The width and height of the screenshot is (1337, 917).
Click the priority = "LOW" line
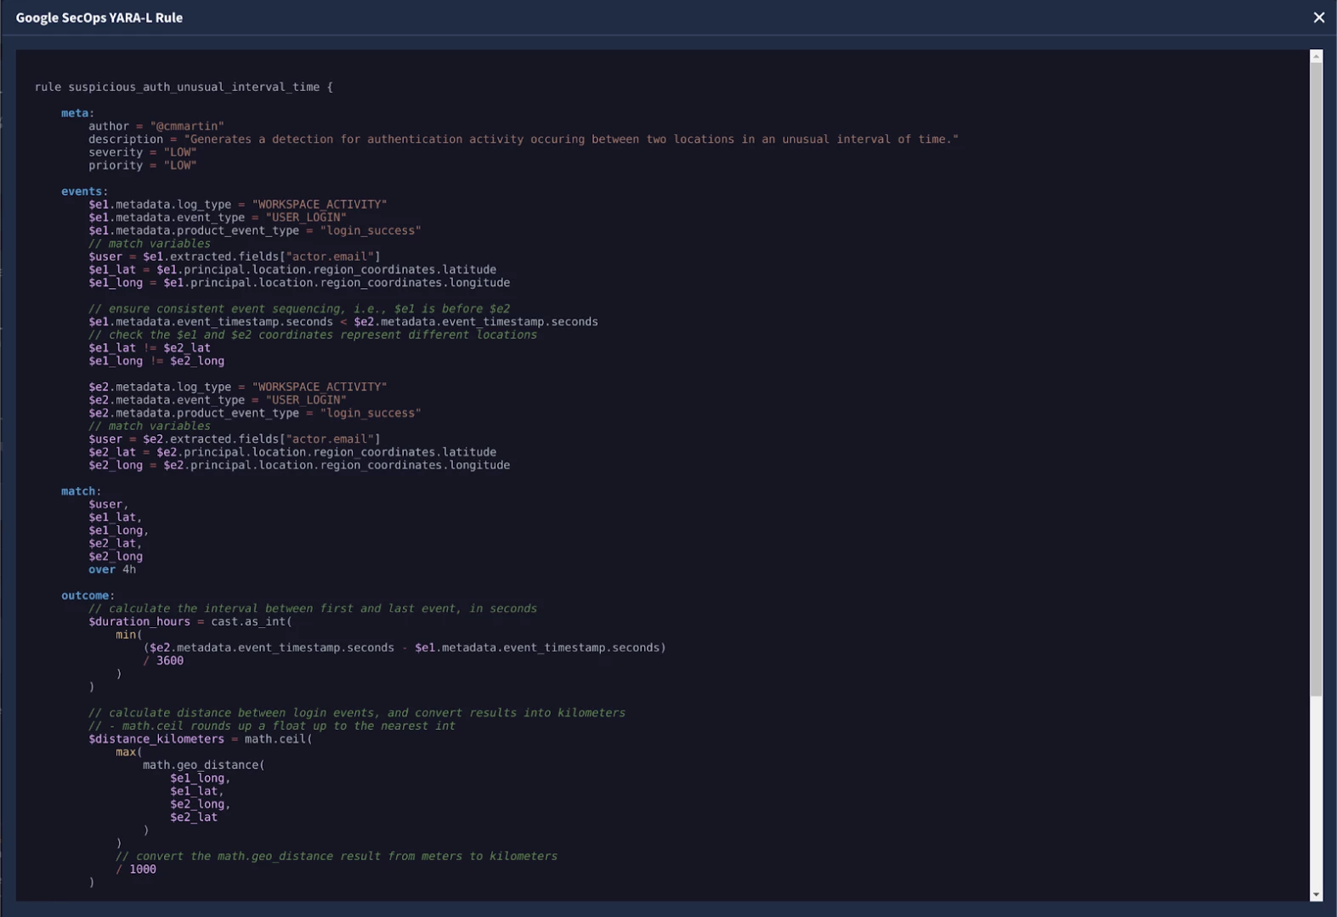143,166
